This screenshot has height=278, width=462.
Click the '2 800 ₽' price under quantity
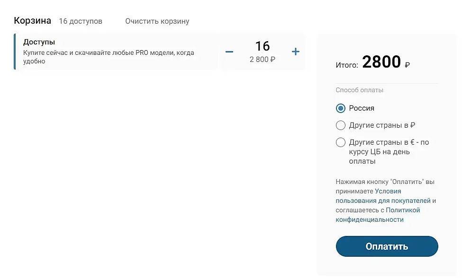(262, 60)
